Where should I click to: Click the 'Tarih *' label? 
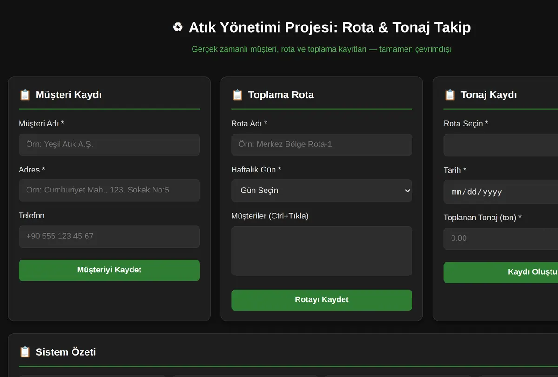pos(455,170)
